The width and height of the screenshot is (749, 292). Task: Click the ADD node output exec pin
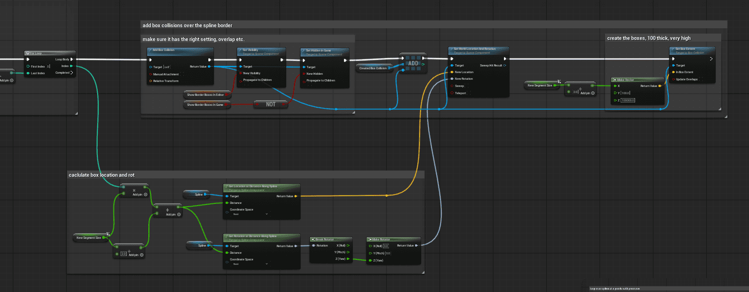coord(423,58)
